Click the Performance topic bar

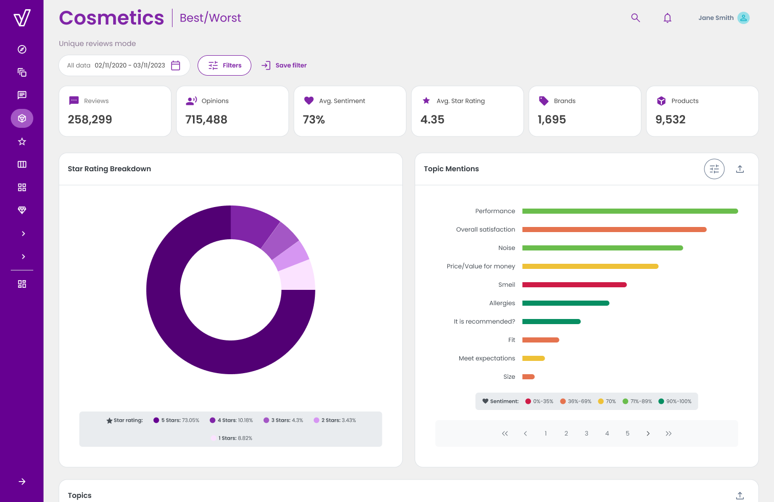pyautogui.click(x=630, y=211)
